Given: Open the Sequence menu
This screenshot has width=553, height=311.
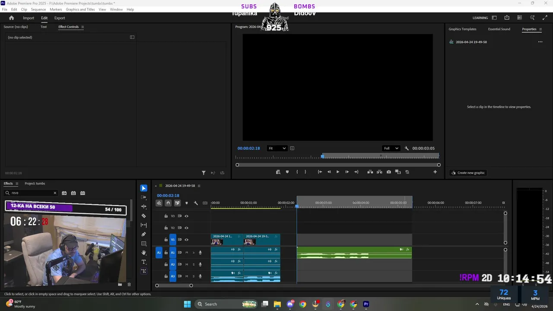Looking at the screenshot, I should [38, 10].
